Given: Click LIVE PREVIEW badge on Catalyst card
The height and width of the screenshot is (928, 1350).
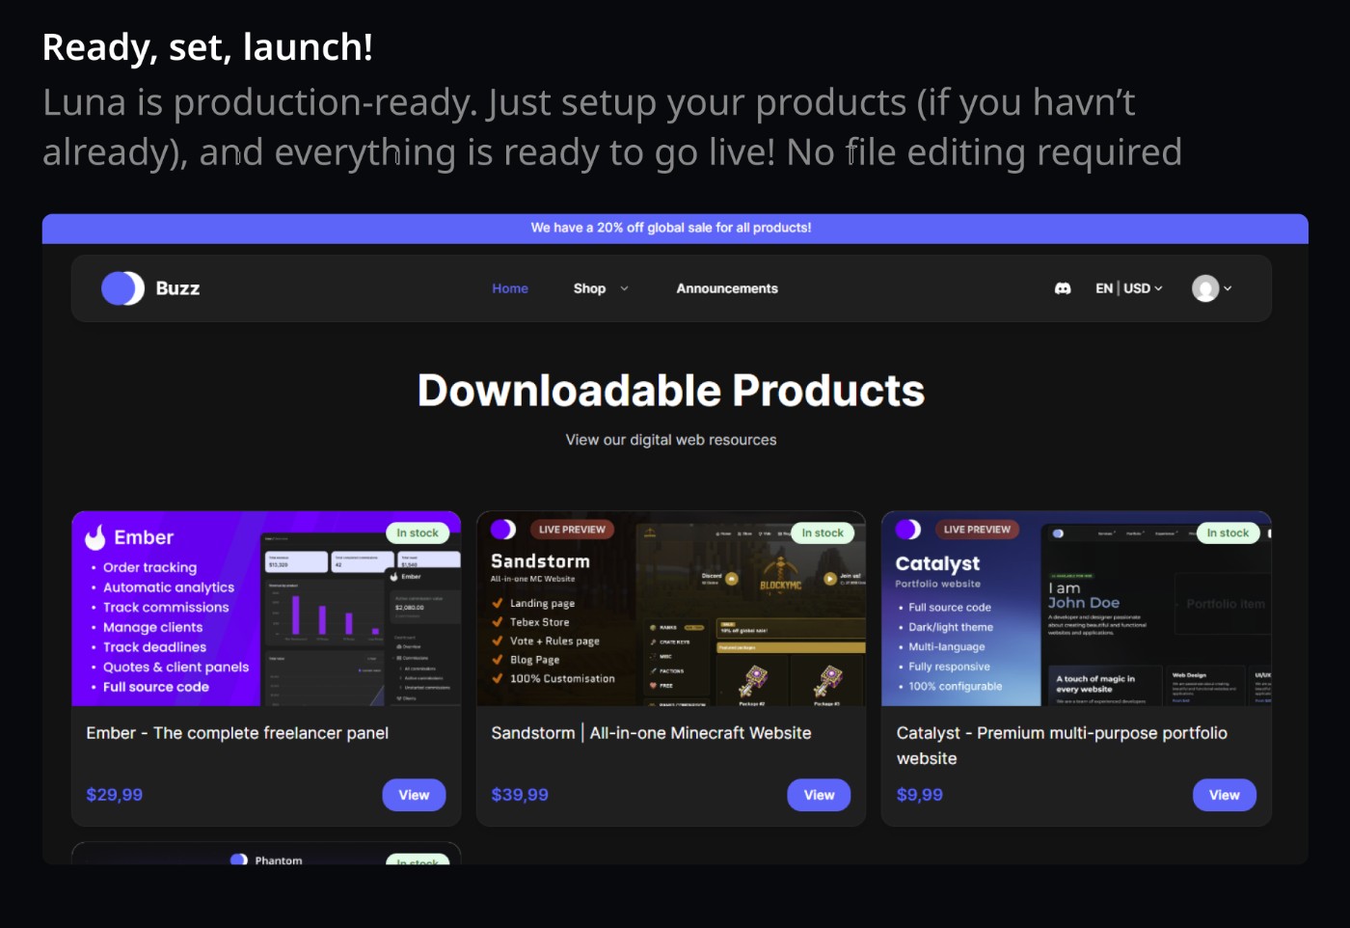Looking at the screenshot, I should pyautogui.click(x=977, y=530).
